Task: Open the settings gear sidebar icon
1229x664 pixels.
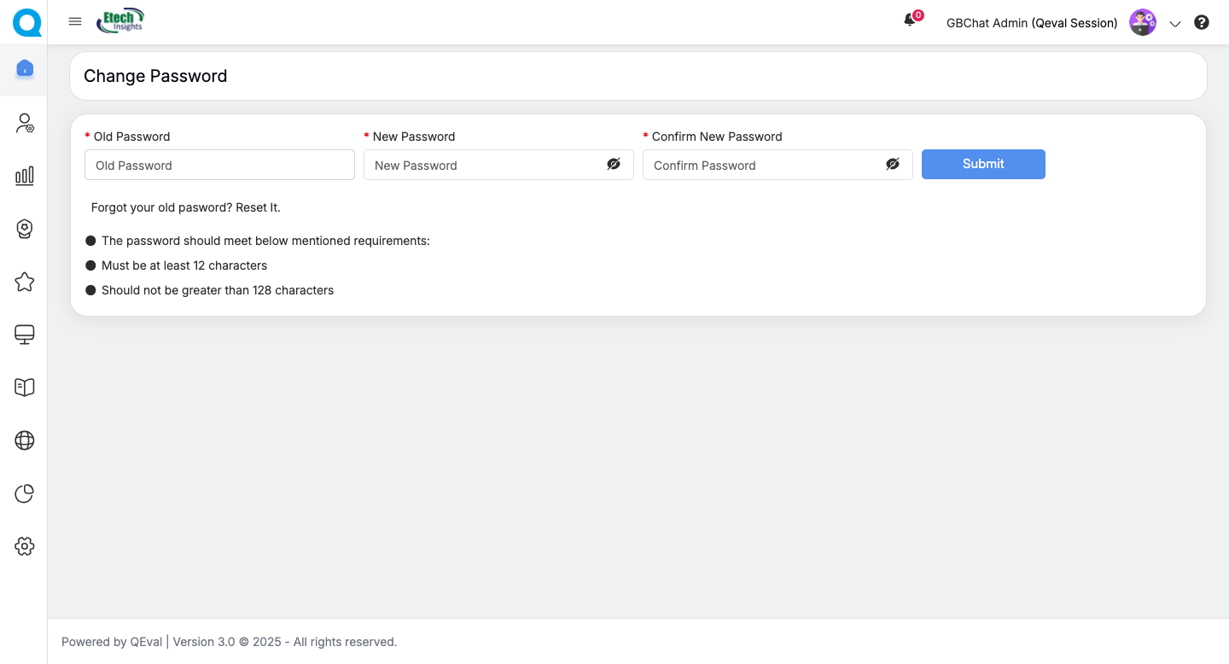Action: (25, 546)
